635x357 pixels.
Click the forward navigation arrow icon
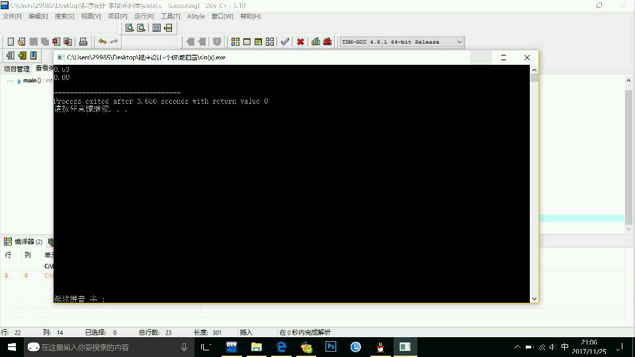[x=202, y=41]
